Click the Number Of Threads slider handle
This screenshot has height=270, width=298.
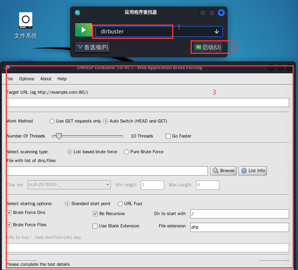(59, 136)
